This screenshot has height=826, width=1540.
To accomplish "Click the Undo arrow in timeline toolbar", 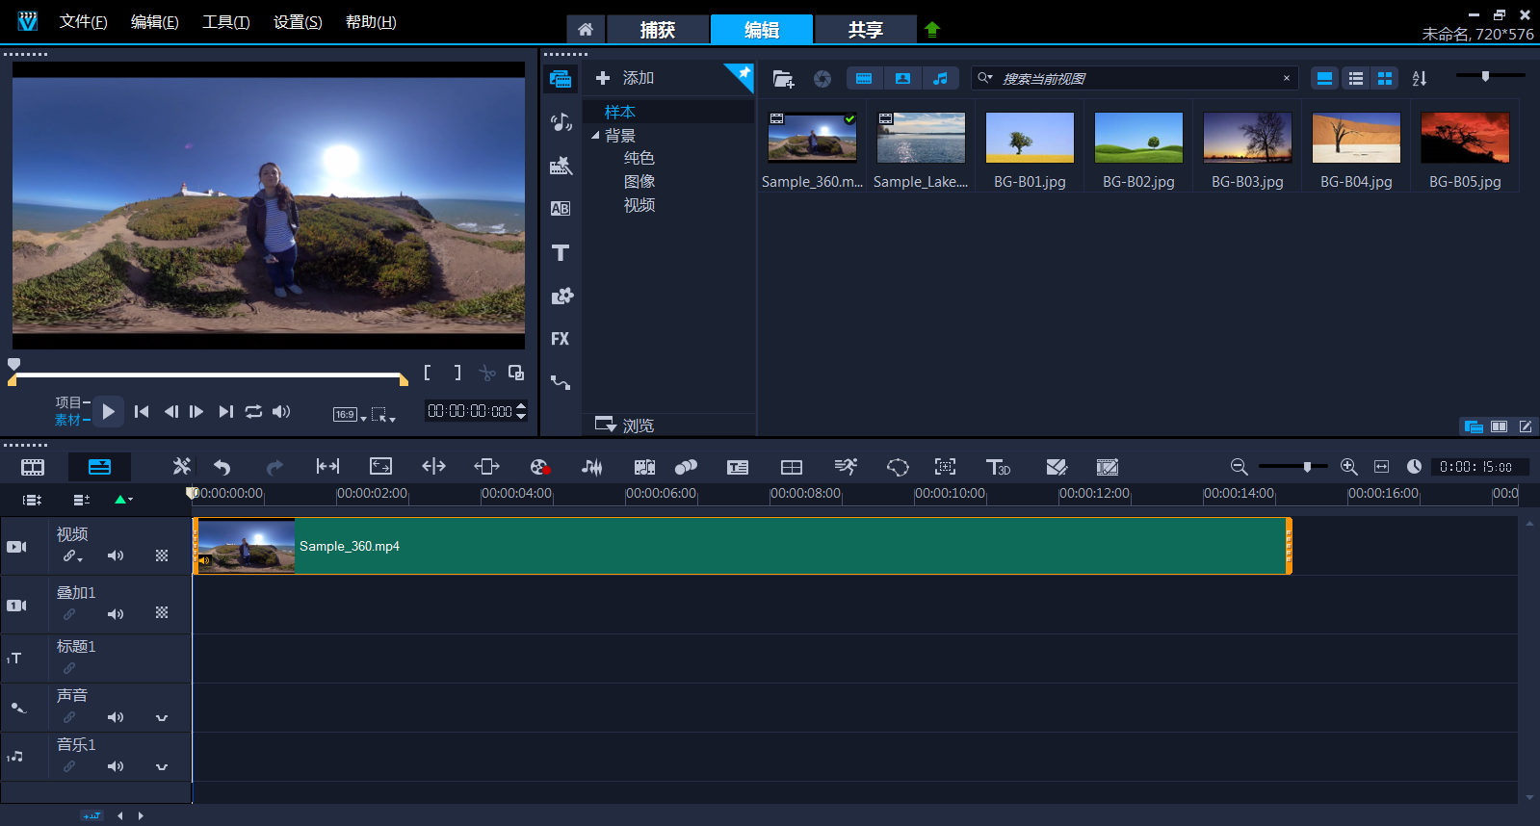I will coord(222,467).
